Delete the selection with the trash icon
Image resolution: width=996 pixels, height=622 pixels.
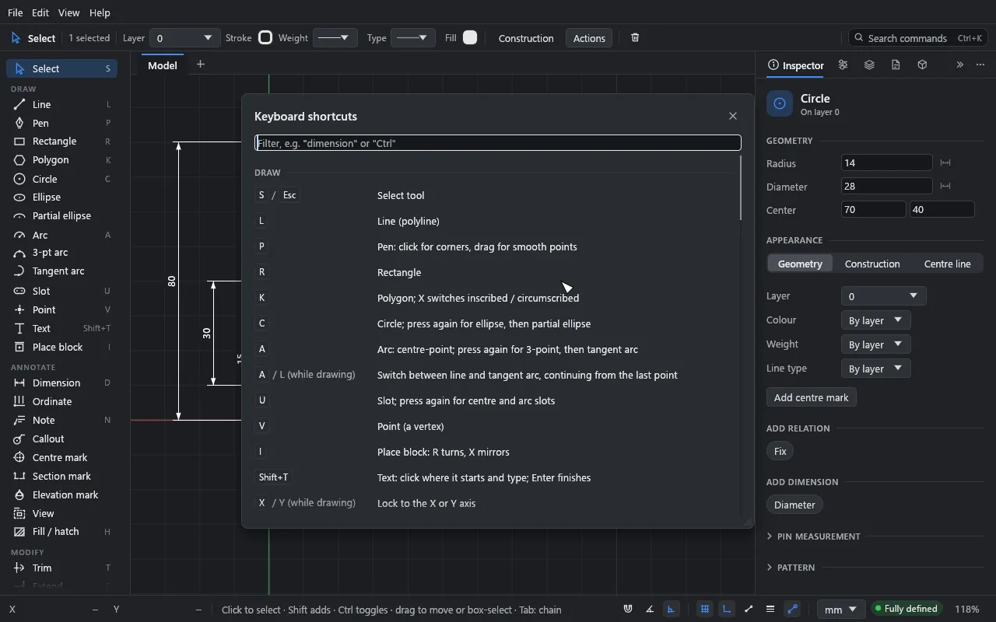(x=635, y=38)
